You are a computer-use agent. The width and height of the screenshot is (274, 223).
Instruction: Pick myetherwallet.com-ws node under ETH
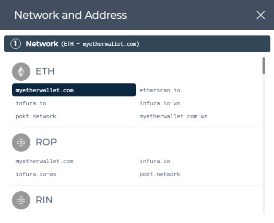point(173,116)
